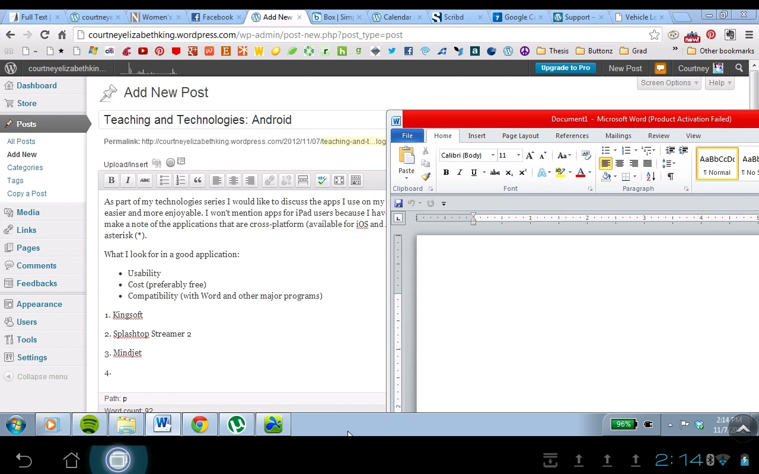Click the Save icon in Word quick access
The image size is (759, 474).
[x=398, y=203]
